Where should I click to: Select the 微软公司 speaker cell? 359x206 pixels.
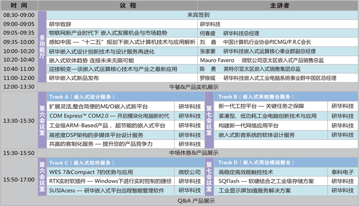click(189, 172)
